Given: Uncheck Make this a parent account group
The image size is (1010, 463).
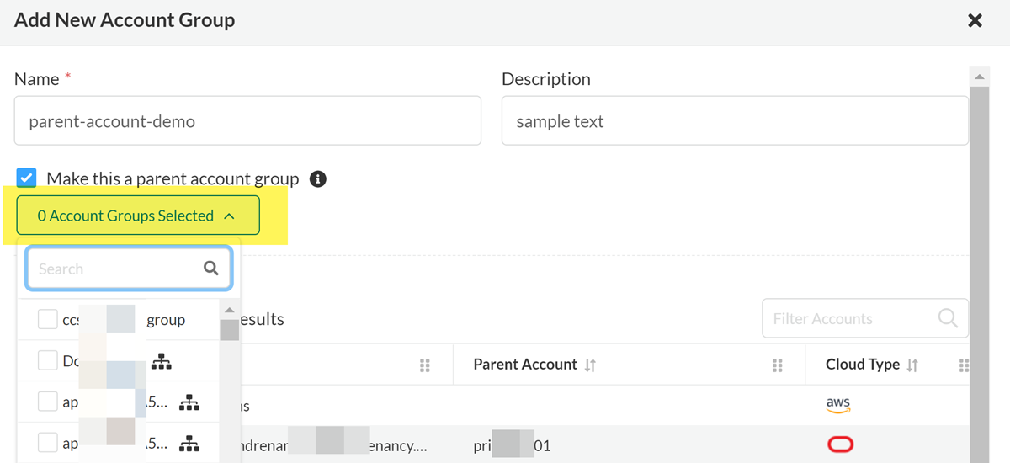Looking at the screenshot, I should click(x=27, y=178).
